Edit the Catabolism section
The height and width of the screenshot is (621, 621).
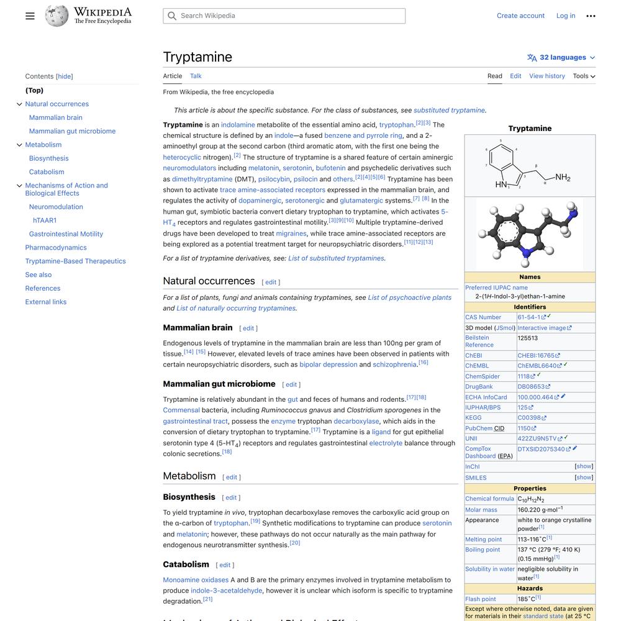pos(225,565)
